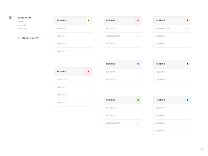Image resolution: width=208 pixels, height=156 pixels.
Task: Click the NAVIGATION title
Action: [25, 18]
